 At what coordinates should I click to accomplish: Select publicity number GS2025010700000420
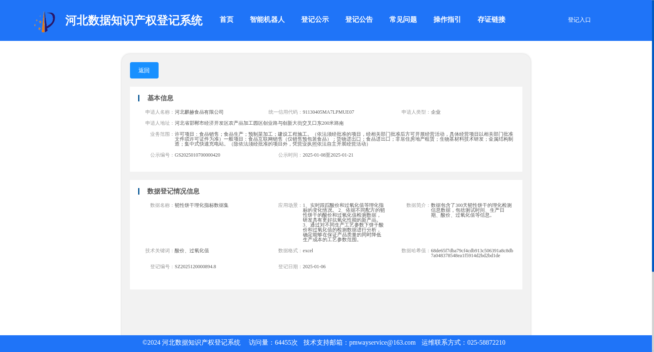point(197,155)
